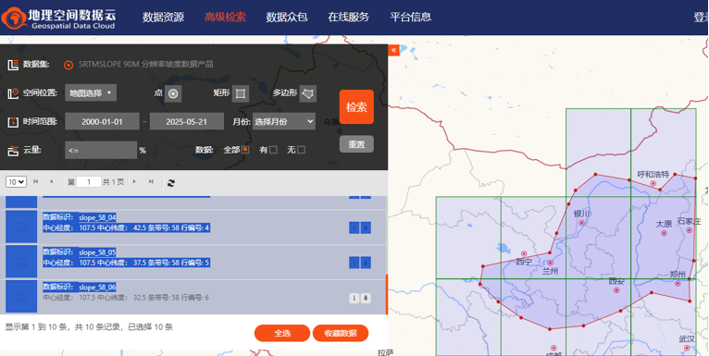Click the slope_58_04 identifier link
Image resolution: width=709 pixels, height=356 pixels.
pos(97,217)
